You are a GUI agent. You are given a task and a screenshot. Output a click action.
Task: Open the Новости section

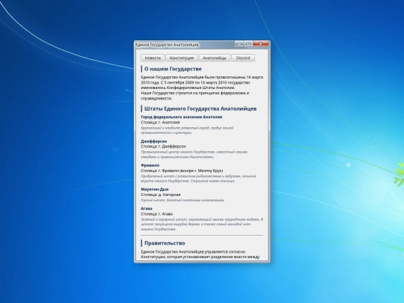(x=153, y=58)
